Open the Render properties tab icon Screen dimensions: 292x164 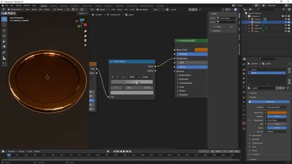(x=244, y=70)
